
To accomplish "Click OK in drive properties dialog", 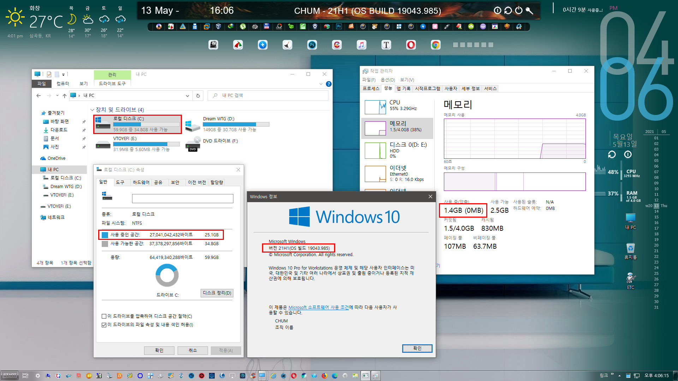I will point(159,350).
